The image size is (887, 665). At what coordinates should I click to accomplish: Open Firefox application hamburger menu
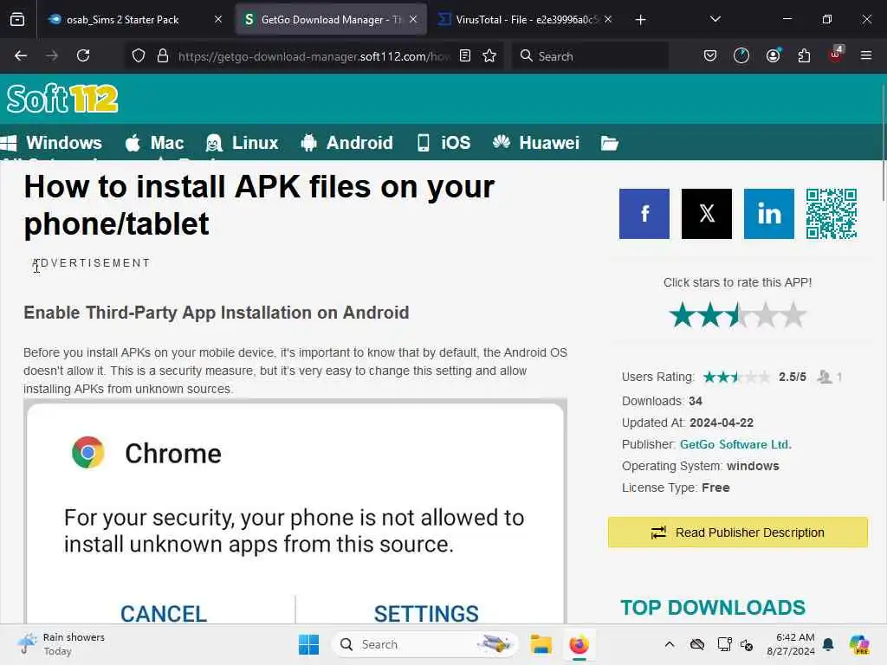pos(866,55)
